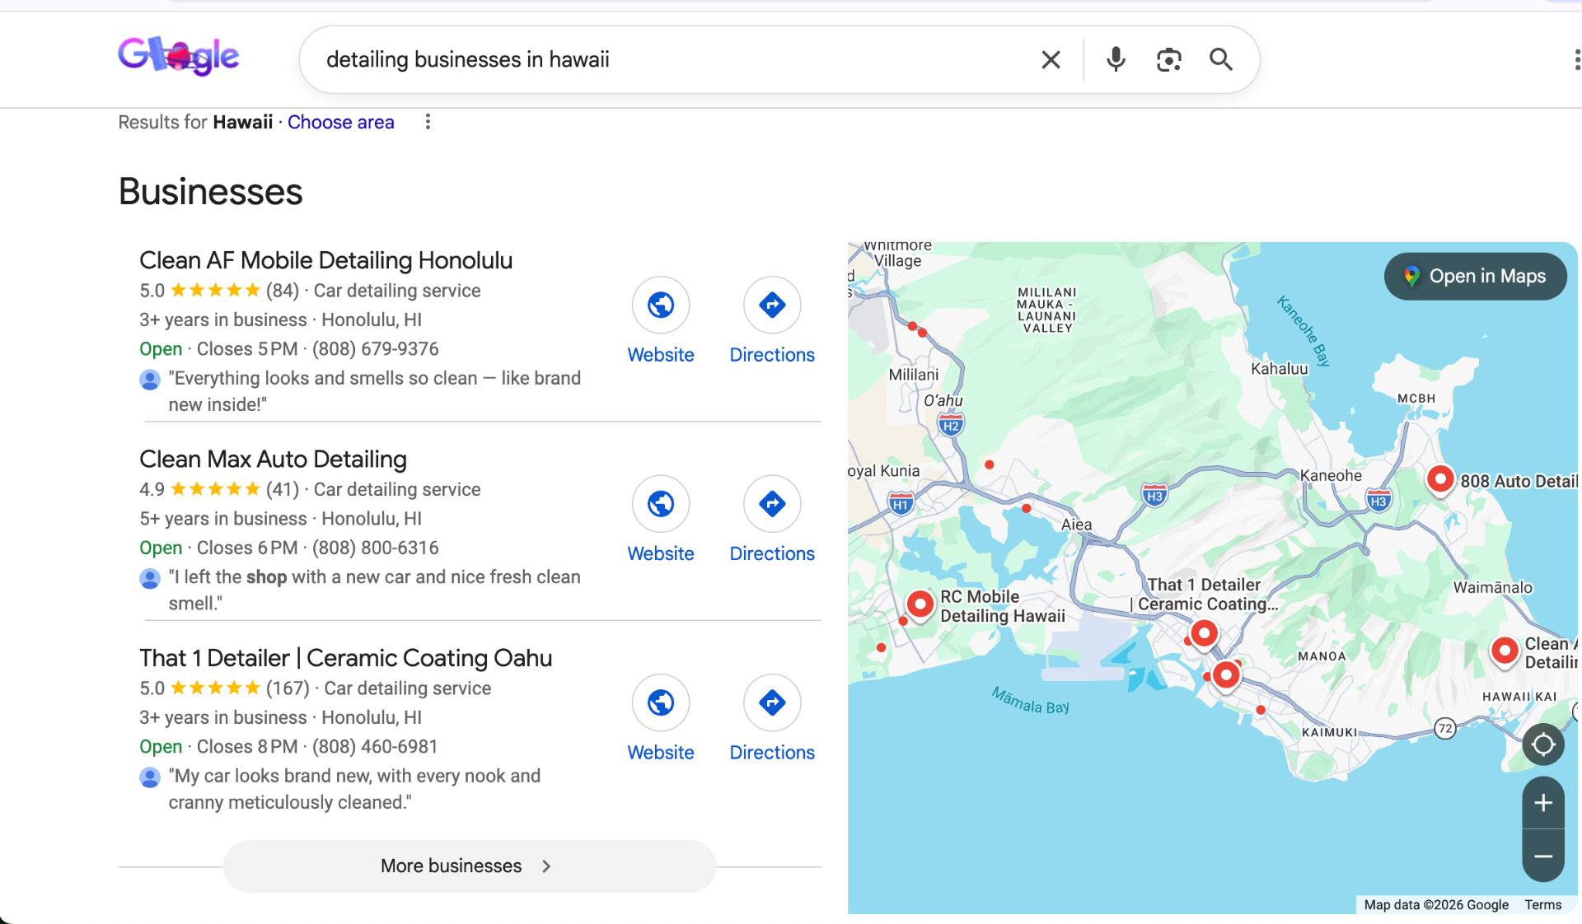Click phone number (808) 800-6316

[x=376, y=548]
